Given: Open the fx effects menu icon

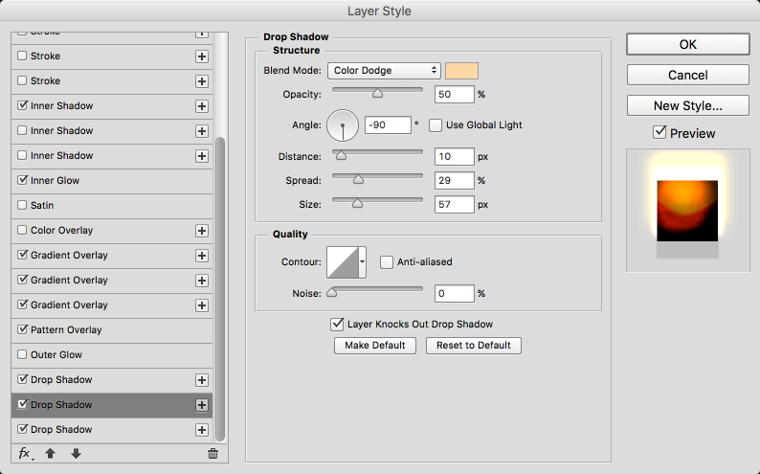Looking at the screenshot, I should tap(25, 453).
